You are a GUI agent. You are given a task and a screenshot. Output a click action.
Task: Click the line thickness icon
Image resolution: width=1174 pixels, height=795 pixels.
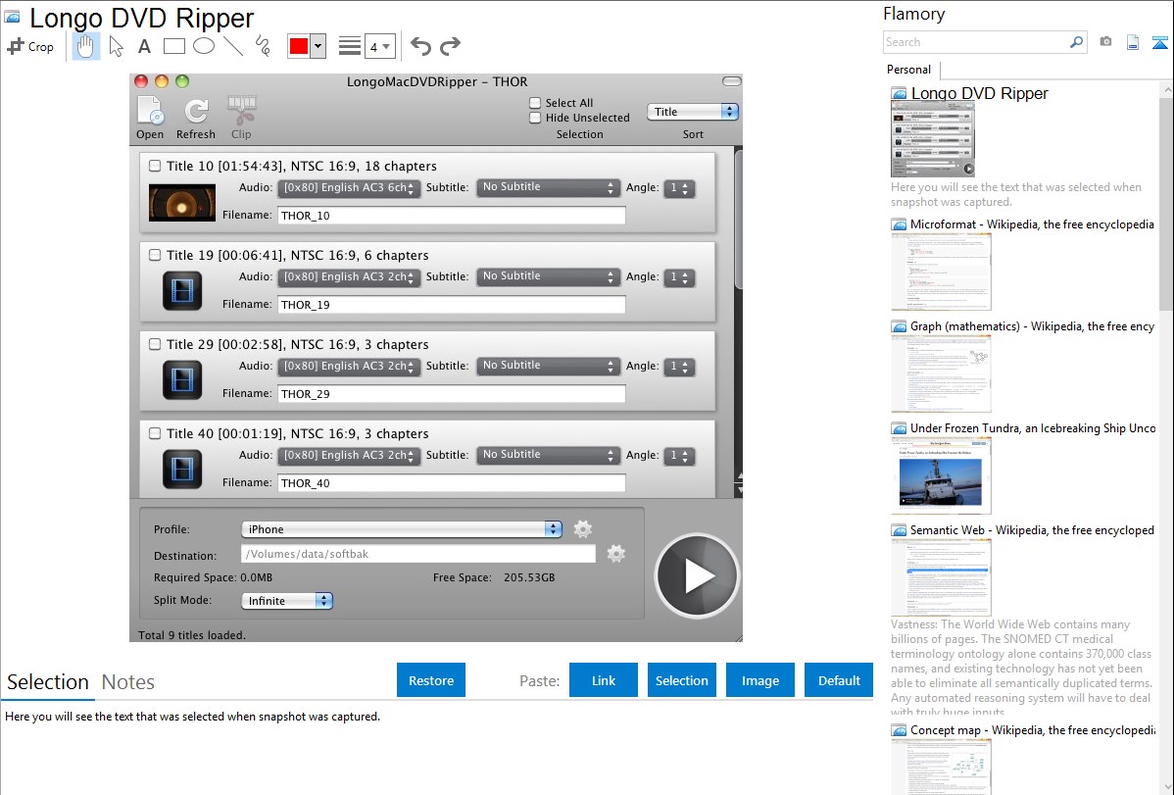click(350, 46)
